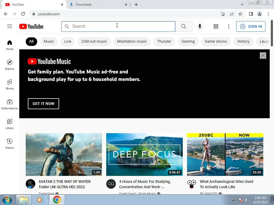Open Subscriptions in the sidebar
Screen dimensions: 274x205
click(10, 104)
